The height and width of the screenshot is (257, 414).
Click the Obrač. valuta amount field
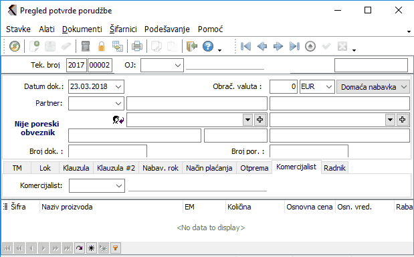[x=284, y=86]
